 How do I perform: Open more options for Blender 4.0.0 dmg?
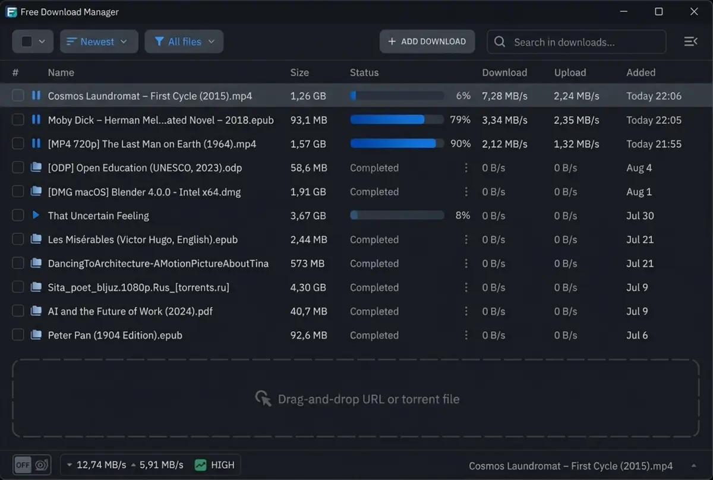(466, 192)
